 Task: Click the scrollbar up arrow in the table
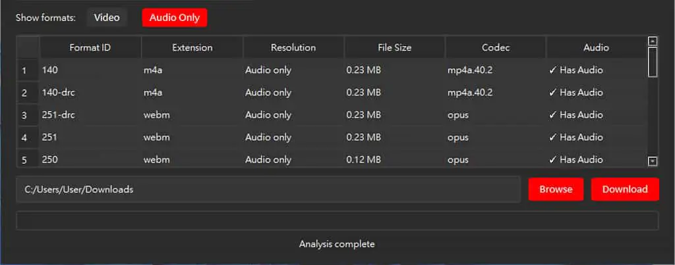click(653, 41)
